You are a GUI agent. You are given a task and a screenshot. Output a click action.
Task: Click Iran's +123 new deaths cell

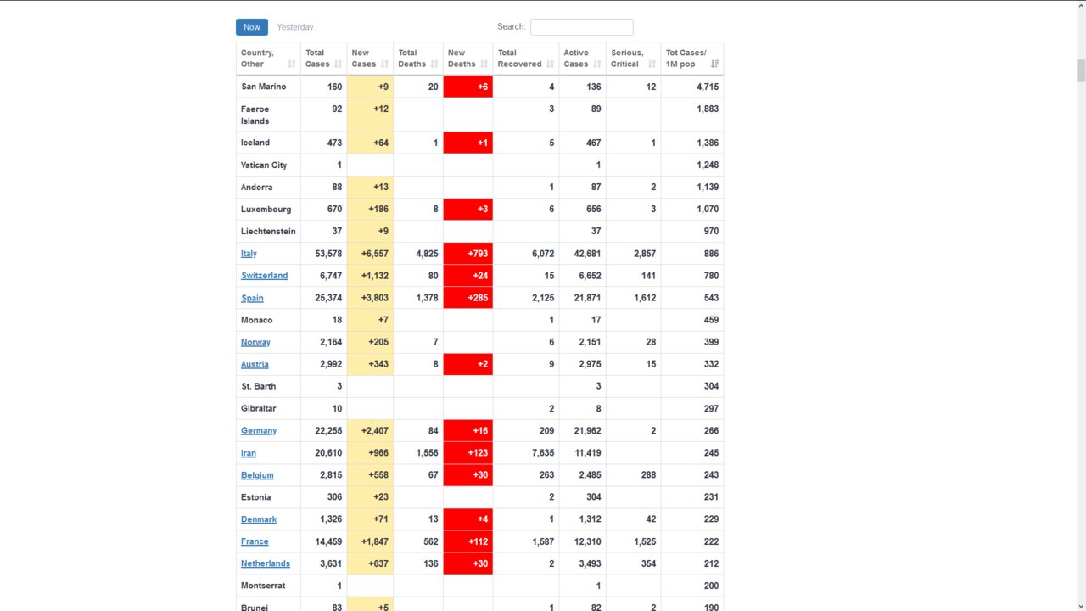point(468,453)
